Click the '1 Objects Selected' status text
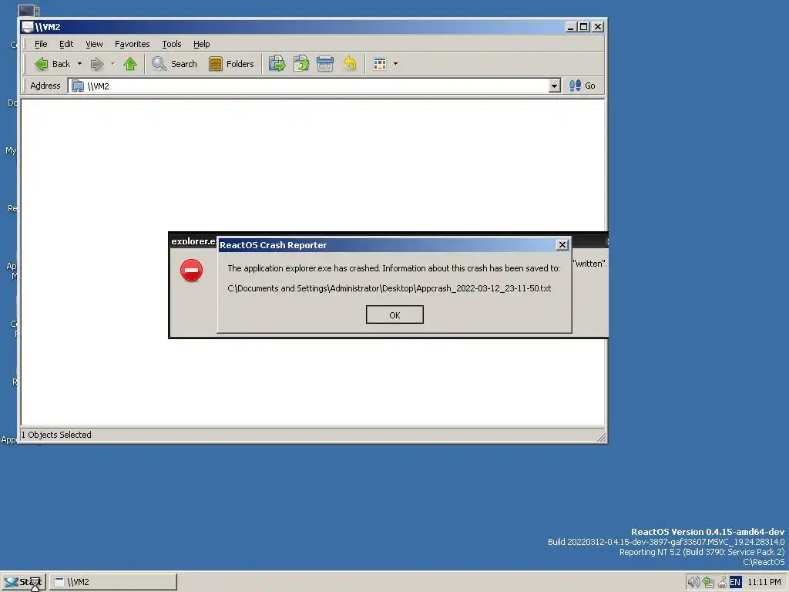The width and height of the screenshot is (789, 592). click(56, 435)
